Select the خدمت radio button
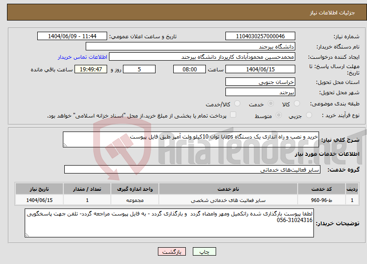The height and width of the screenshot is (264, 367). click(x=271, y=104)
